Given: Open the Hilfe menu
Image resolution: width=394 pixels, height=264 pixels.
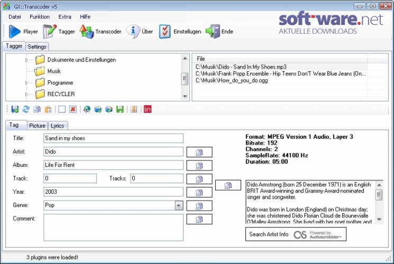Looking at the screenshot, I should tap(85, 17).
